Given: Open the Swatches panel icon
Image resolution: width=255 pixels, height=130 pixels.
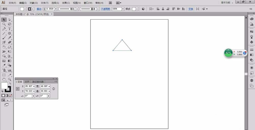Looking at the screenshot, I should click(252, 32).
